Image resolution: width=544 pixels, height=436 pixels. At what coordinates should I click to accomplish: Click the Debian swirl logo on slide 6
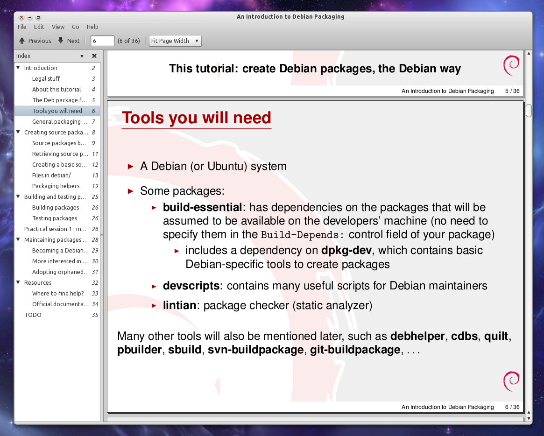(511, 381)
